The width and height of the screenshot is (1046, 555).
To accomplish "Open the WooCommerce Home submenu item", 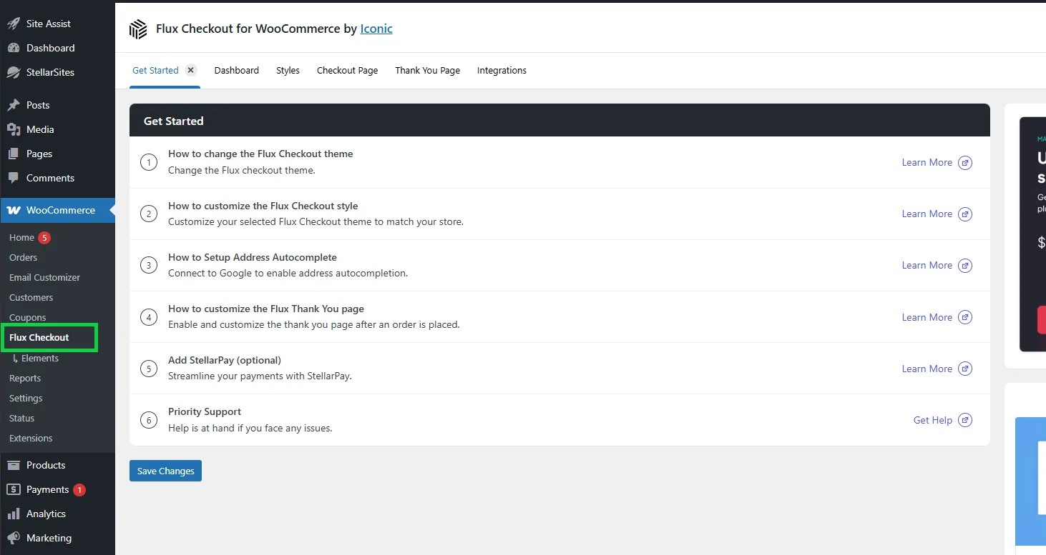I will (x=21, y=237).
